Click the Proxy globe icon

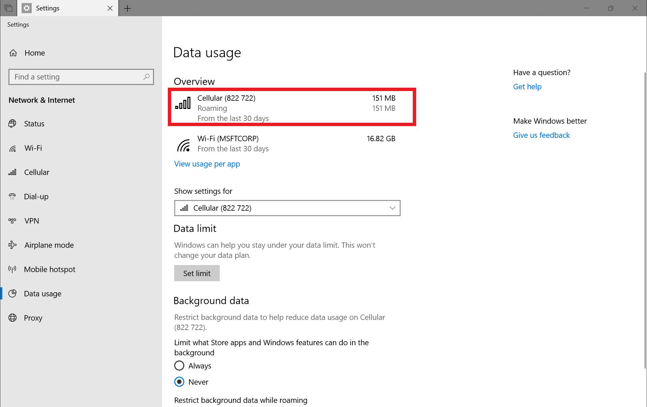(x=12, y=318)
